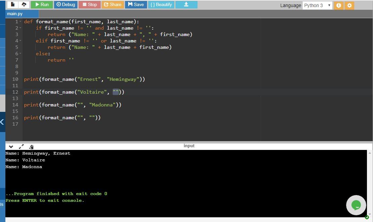Fold the format_name function at line 1
Viewport: 373px width, 222px height.
point(20,22)
